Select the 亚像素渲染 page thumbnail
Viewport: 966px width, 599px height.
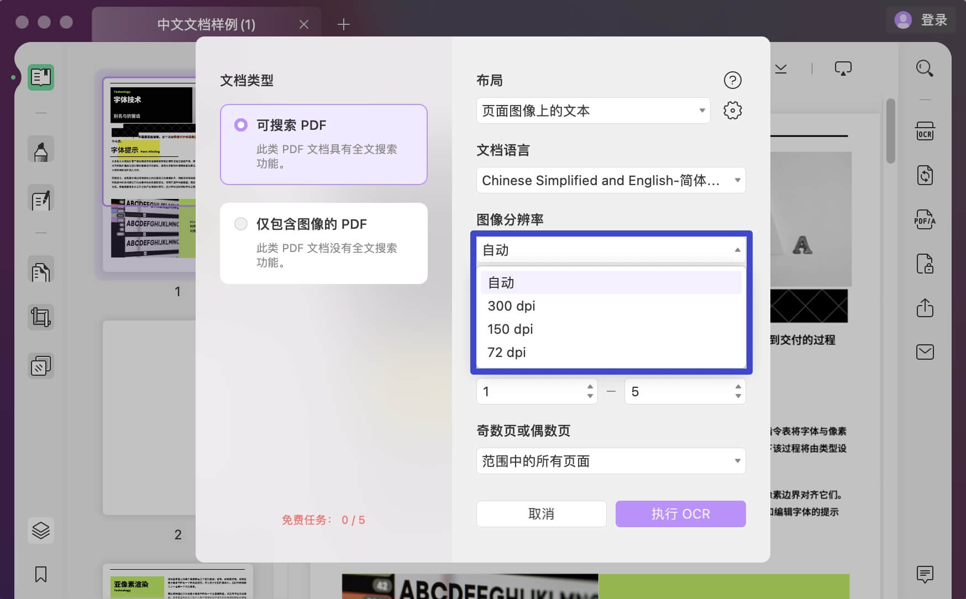(178, 581)
